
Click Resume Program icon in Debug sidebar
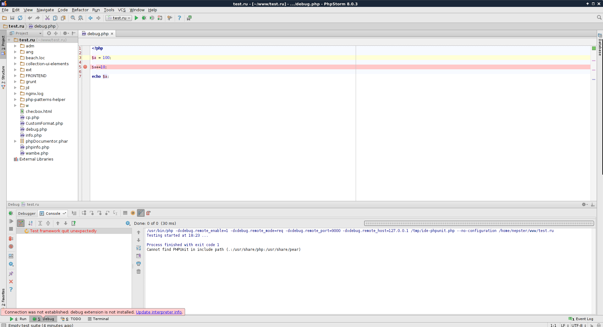coord(11,221)
